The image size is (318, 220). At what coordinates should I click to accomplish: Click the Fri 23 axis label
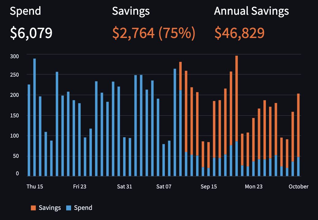click(80, 187)
